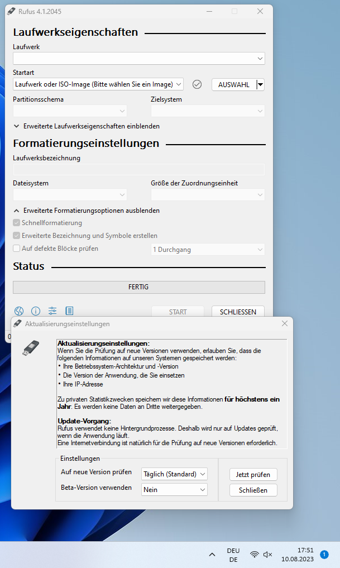Image resolution: width=340 pixels, height=568 pixels.
Task: Close the Aktualisierungseinstellungen dialog with X
Action: point(285,323)
